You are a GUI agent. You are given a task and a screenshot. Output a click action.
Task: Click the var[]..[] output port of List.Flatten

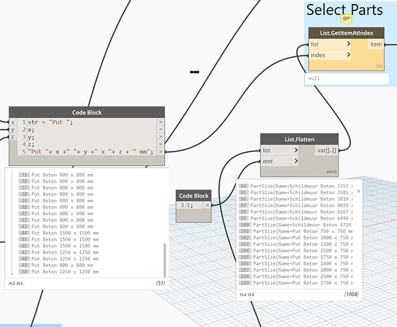tap(326, 150)
